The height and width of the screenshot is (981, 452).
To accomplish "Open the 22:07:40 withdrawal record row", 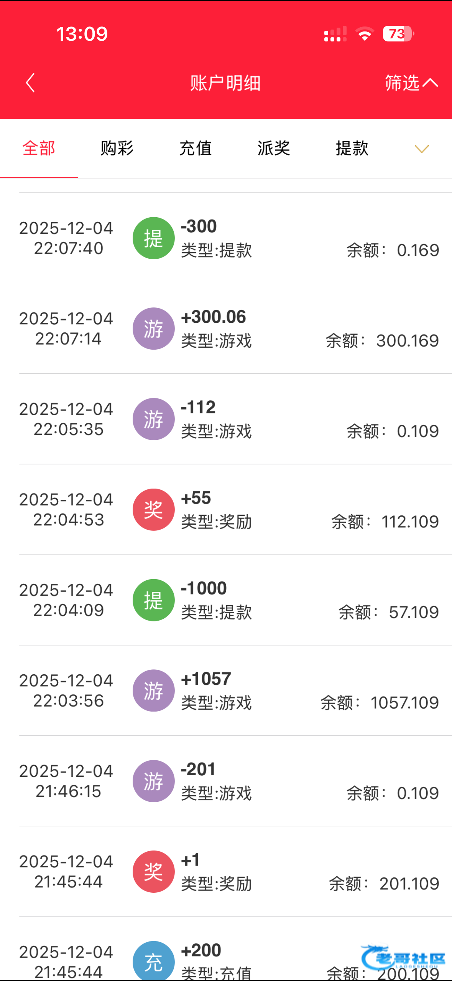I will point(268,238).
